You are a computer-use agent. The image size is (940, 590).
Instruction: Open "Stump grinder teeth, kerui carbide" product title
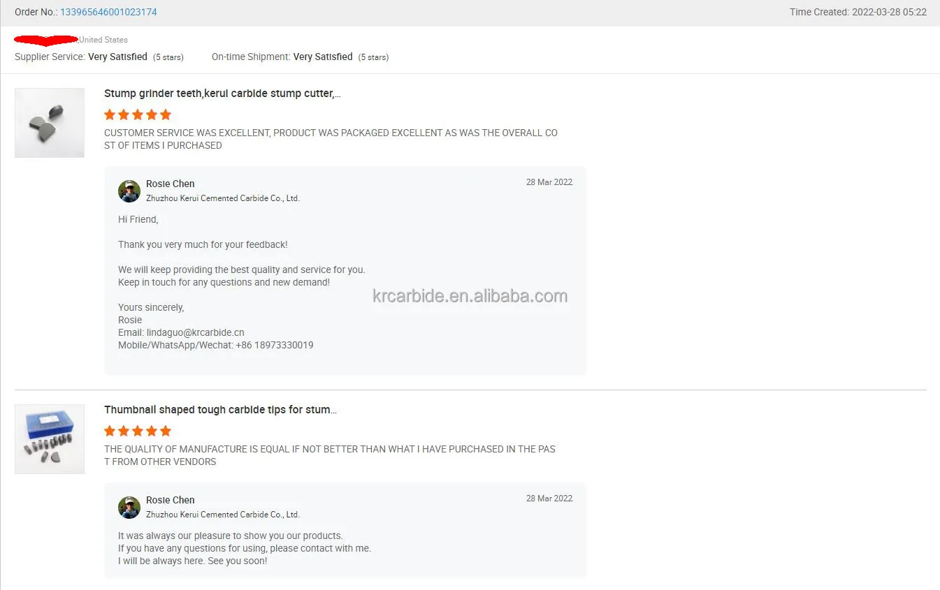click(222, 94)
